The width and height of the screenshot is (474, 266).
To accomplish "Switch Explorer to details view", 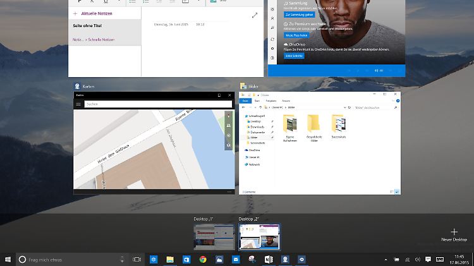I will pos(392,191).
